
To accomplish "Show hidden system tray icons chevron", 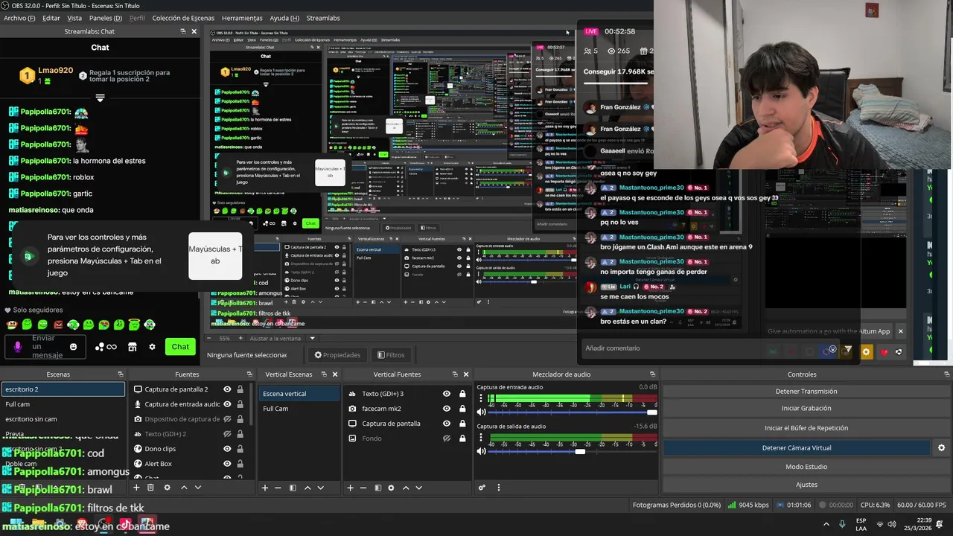I will [x=825, y=524].
